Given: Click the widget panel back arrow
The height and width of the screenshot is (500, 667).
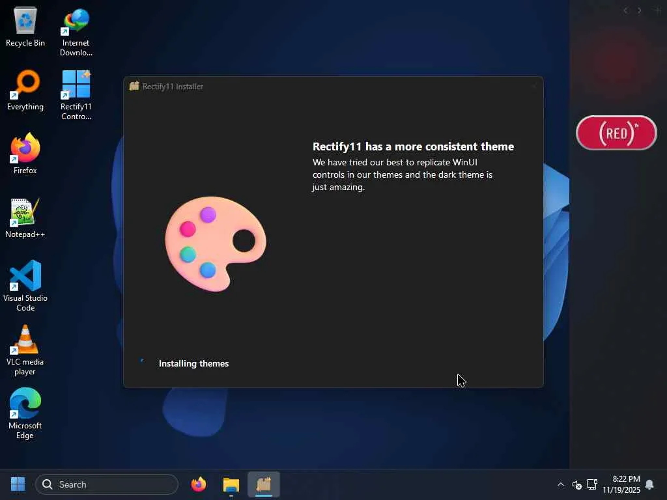Looking at the screenshot, I should tap(625, 10).
